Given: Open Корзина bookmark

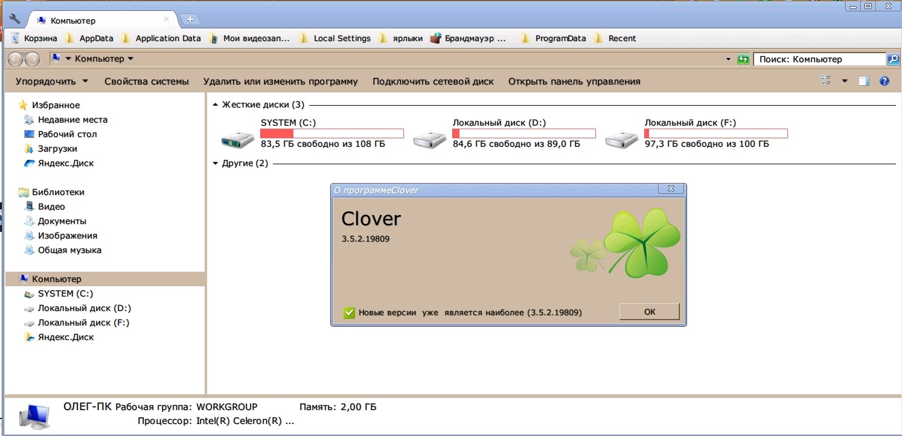Looking at the screenshot, I should [34, 38].
